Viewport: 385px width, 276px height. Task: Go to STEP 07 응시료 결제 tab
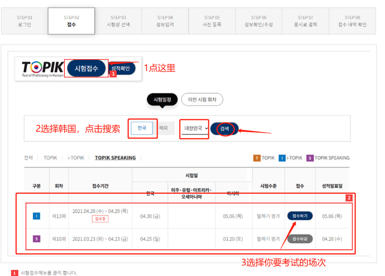tap(306, 21)
